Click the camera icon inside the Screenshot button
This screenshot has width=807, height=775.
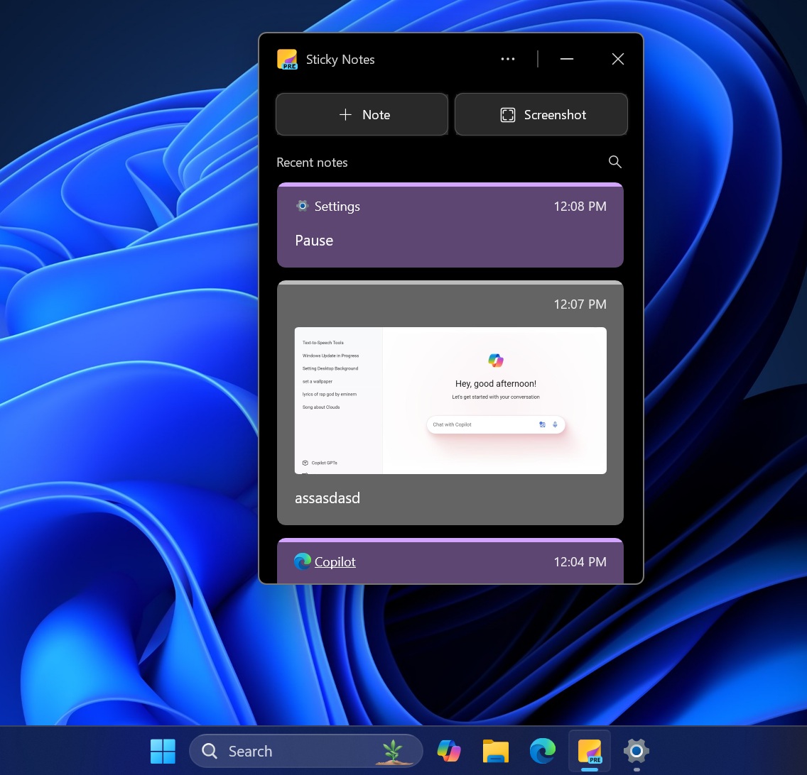coord(508,114)
